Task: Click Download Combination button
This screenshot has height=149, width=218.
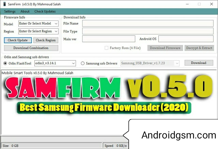Action: [x=31, y=48]
